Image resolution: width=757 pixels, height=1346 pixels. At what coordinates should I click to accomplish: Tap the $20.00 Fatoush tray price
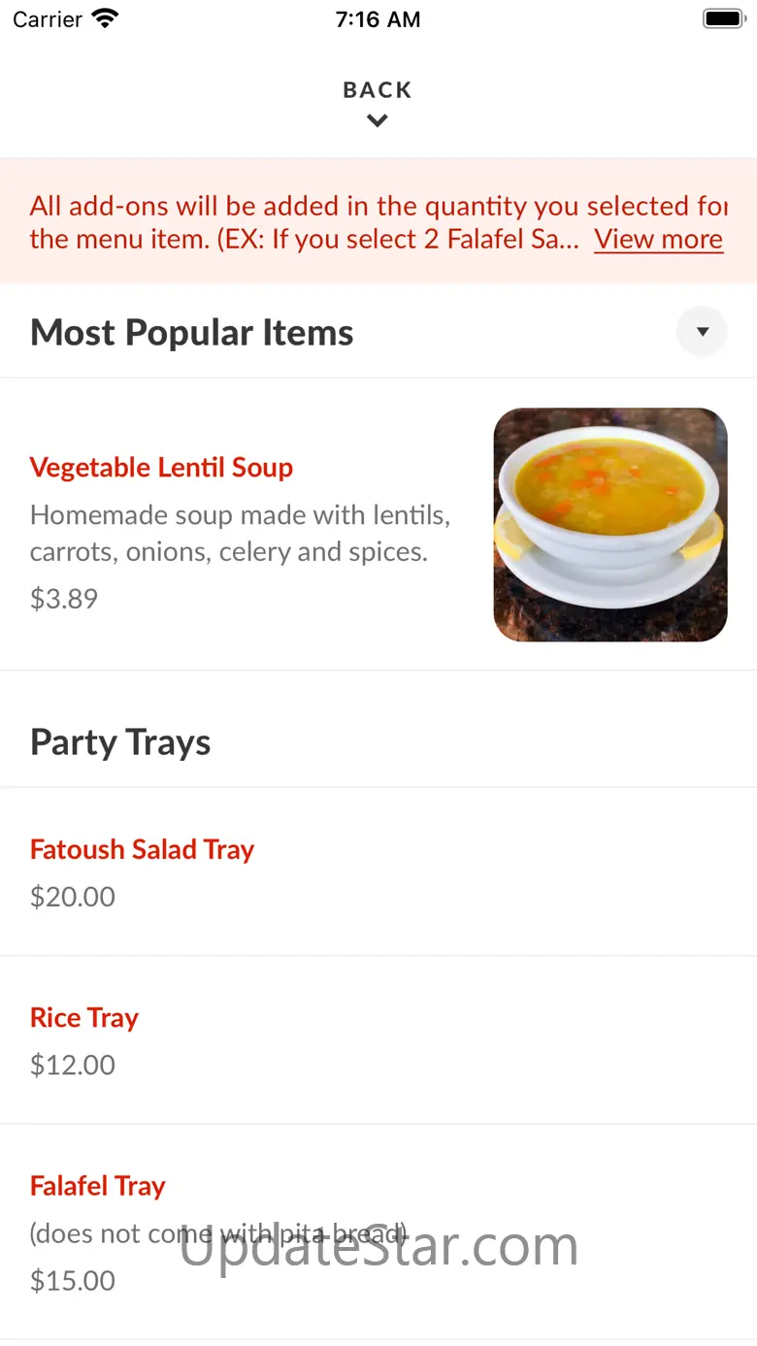[x=73, y=897]
